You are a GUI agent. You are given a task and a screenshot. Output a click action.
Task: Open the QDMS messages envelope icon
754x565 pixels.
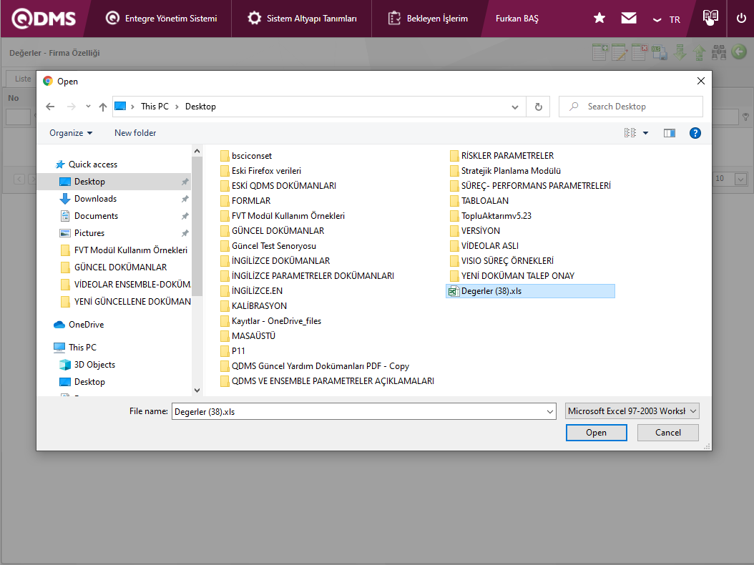point(629,19)
